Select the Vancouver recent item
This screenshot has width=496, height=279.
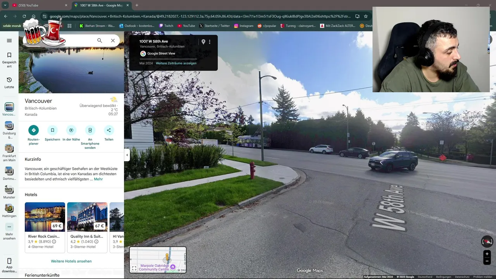9,109
